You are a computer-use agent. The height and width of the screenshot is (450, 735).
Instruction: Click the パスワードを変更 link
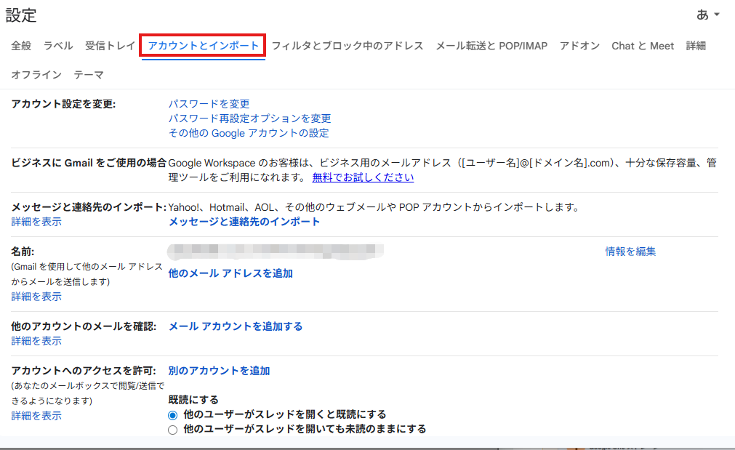click(x=210, y=103)
